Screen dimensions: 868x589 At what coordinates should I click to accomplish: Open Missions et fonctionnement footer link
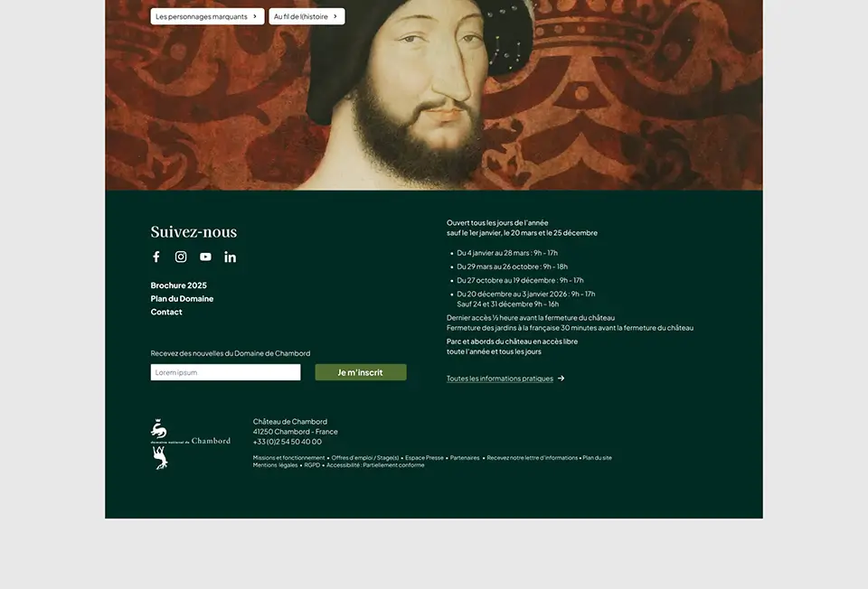click(x=289, y=458)
